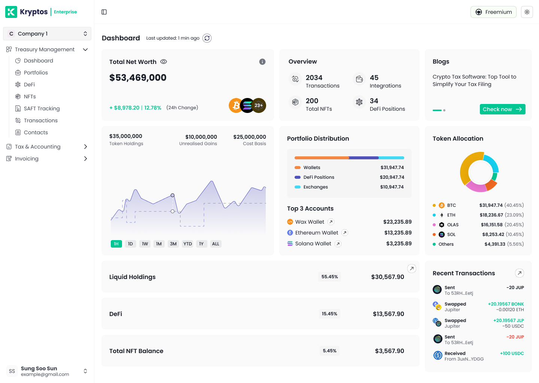The height and width of the screenshot is (383, 539).
Task: Click the Wax Wallet account name
Action: (x=310, y=222)
